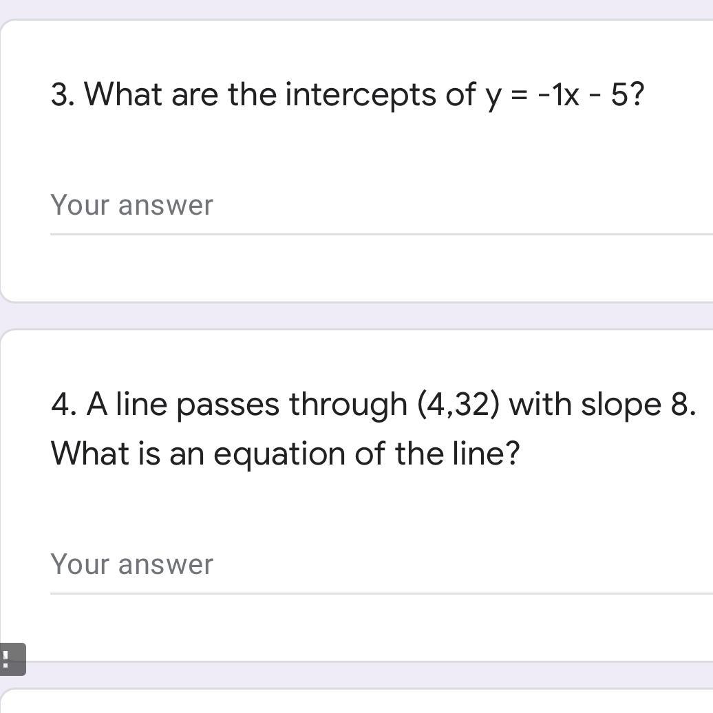Click the question mark ending question 3
The image size is (713, 713).
click(637, 94)
